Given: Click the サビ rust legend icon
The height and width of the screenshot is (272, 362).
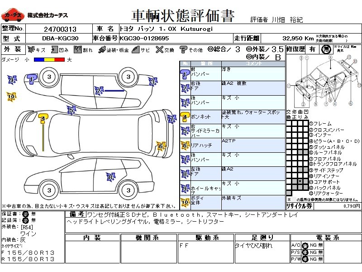Looking at the screenshot, I should coord(135,49).
